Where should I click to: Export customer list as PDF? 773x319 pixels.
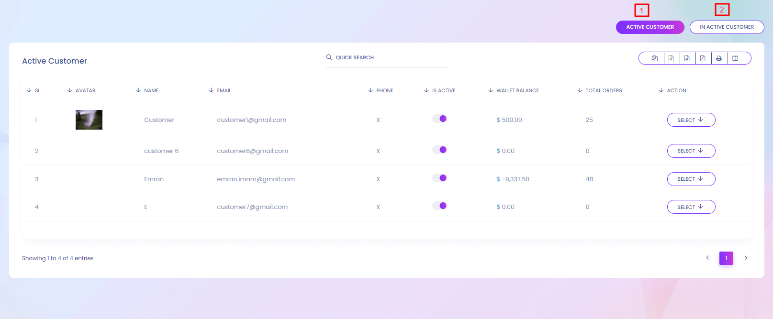pyautogui.click(x=703, y=58)
